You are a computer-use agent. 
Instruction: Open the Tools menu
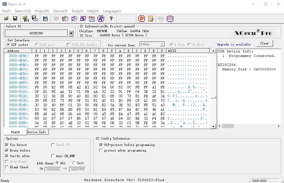(x=77, y=11)
